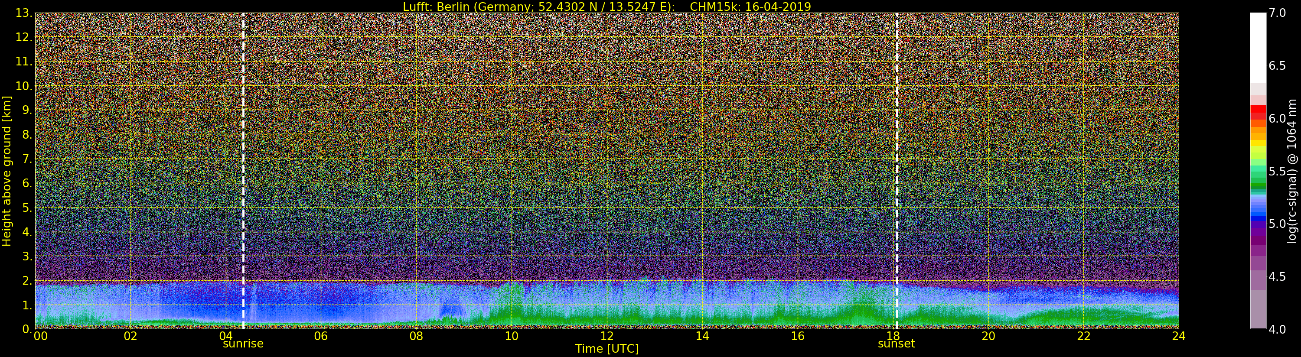Click the '16' tick on the time axis
The image size is (1301, 357).
(x=798, y=336)
